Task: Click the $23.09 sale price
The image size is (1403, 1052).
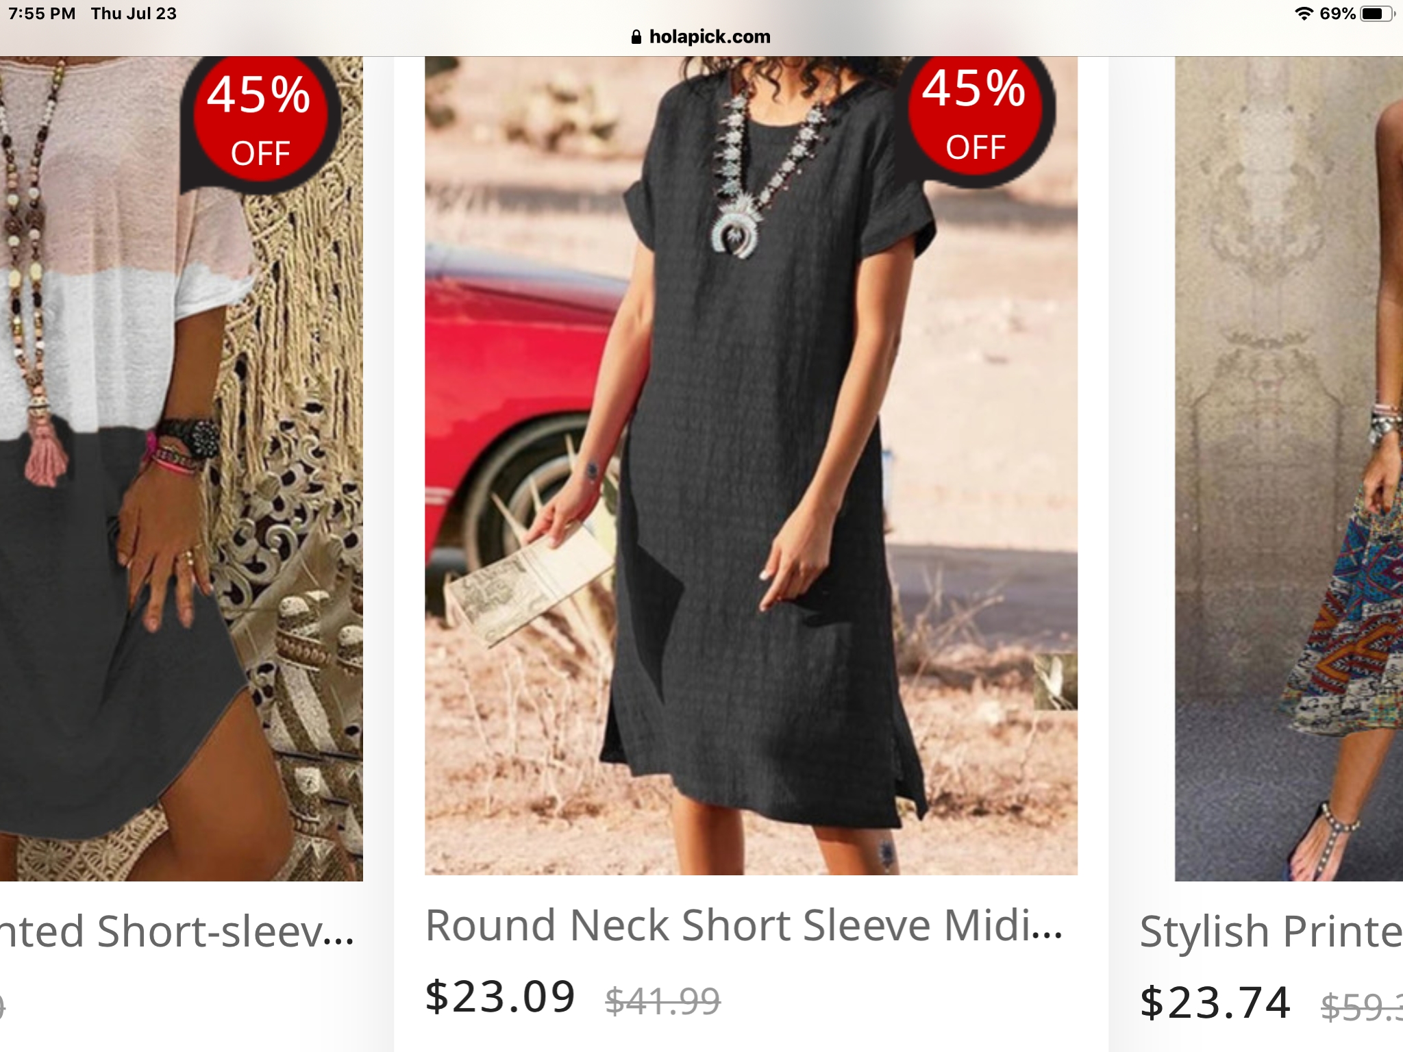Action: 500,997
